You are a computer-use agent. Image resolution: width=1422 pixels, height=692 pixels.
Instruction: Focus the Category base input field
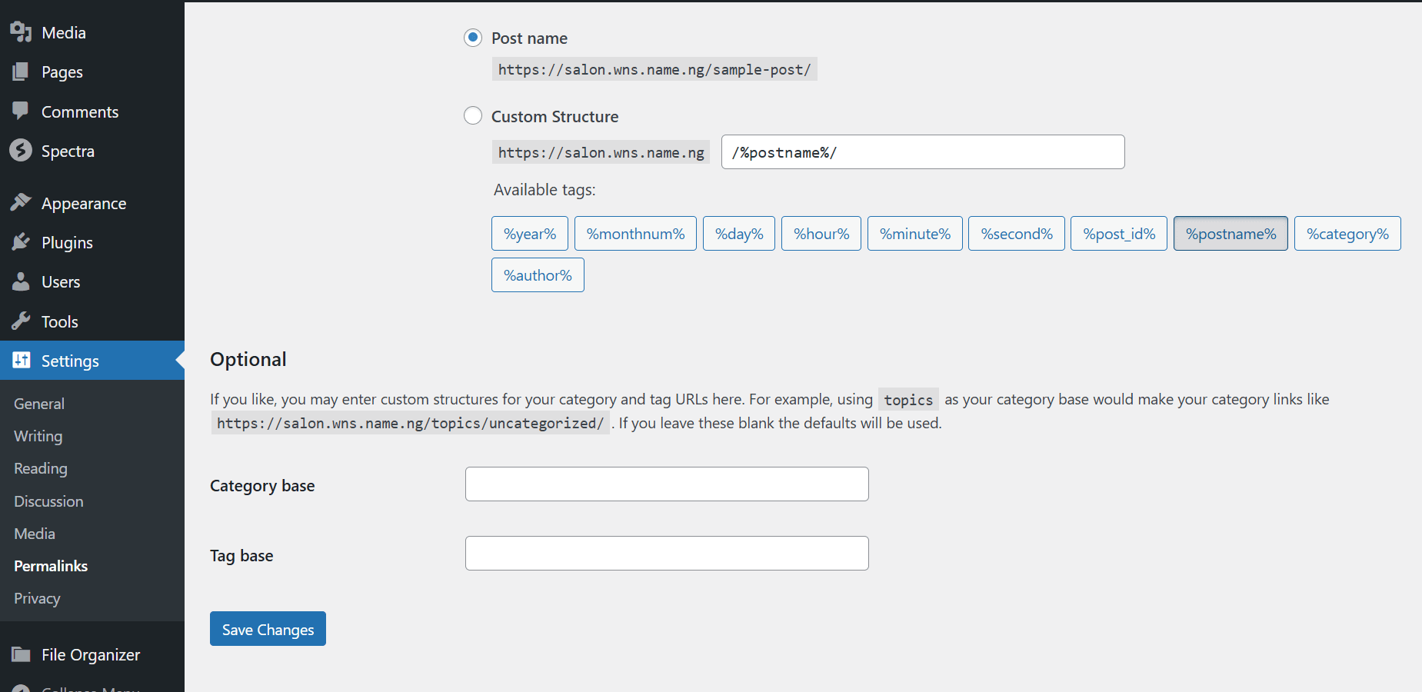coord(667,484)
